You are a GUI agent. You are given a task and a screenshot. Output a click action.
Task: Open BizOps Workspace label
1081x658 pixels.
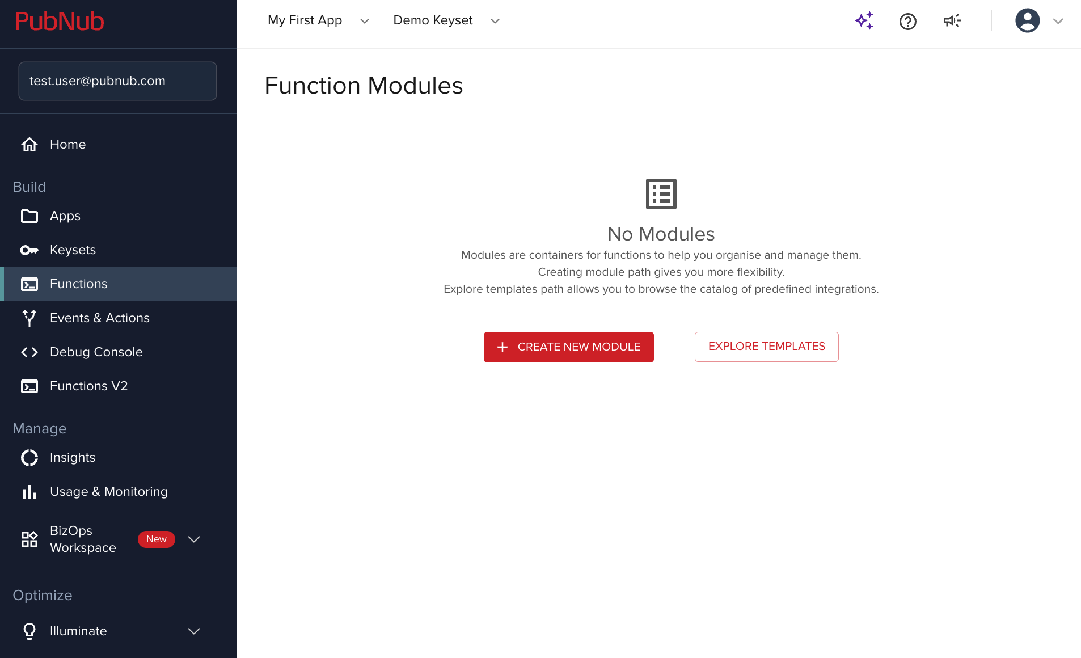click(x=83, y=539)
